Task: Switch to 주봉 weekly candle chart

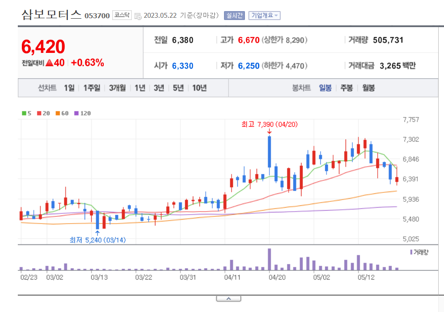Action: tap(346, 88)
